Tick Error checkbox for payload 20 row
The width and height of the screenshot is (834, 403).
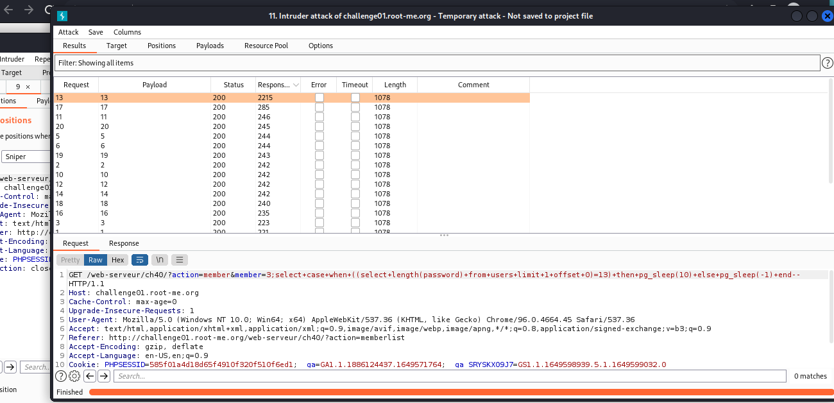point(319,126)
